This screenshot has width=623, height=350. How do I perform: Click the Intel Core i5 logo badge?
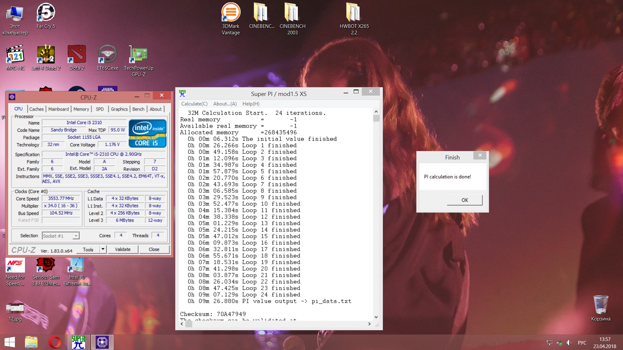(148, 134)
